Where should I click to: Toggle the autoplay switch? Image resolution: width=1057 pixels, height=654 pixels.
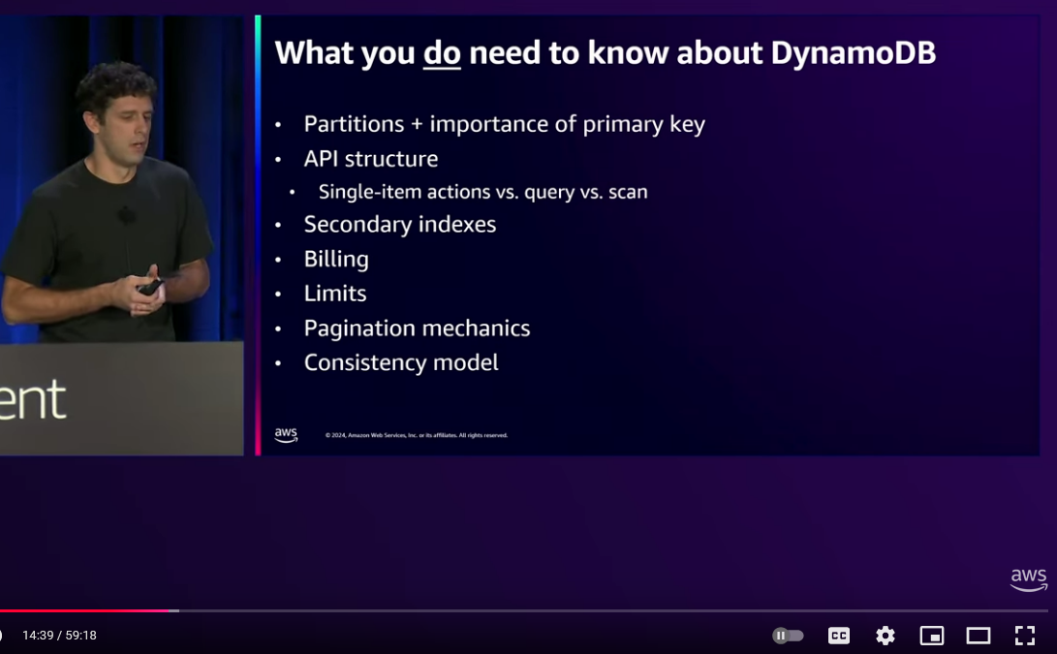[x=788, y=636]
